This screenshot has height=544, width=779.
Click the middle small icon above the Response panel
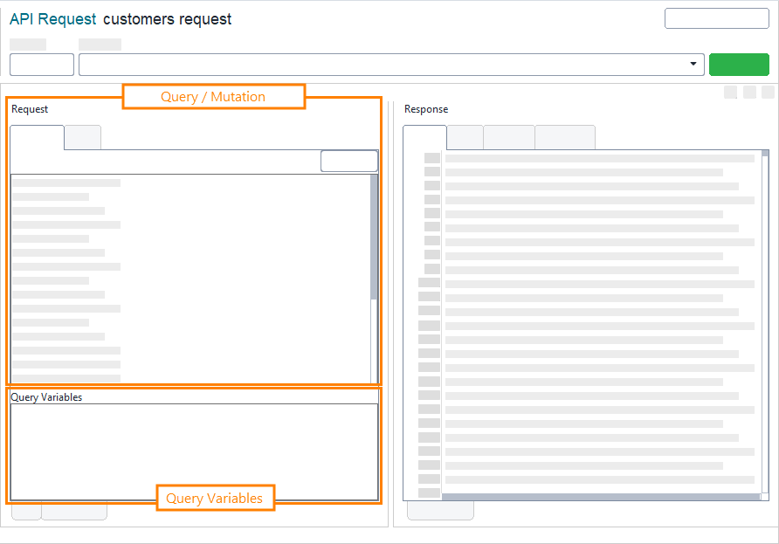click(x=748, y=91)
